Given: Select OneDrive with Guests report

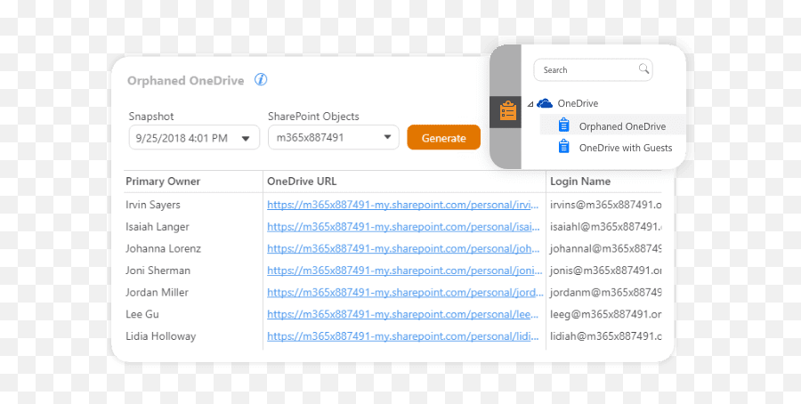Looking at the screenshot, I should tap(626, 148).
